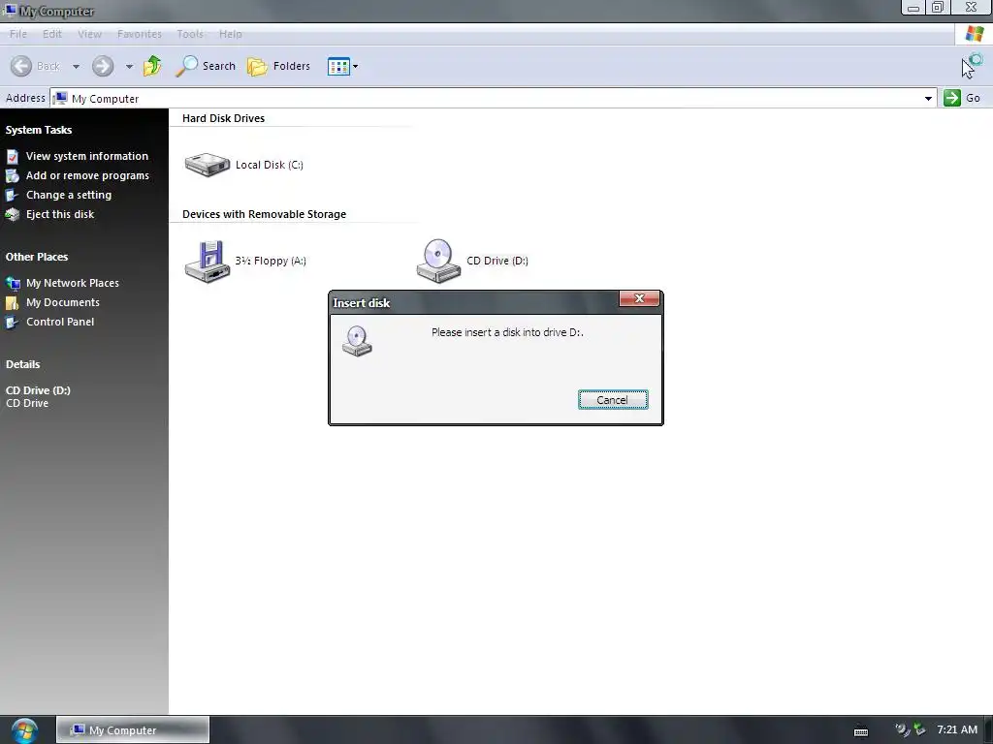Click the View system information icon

(12, 156)
